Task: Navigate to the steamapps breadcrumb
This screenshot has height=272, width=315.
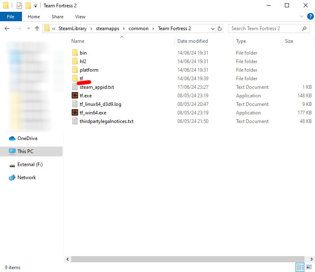Action: click(107, 29)
